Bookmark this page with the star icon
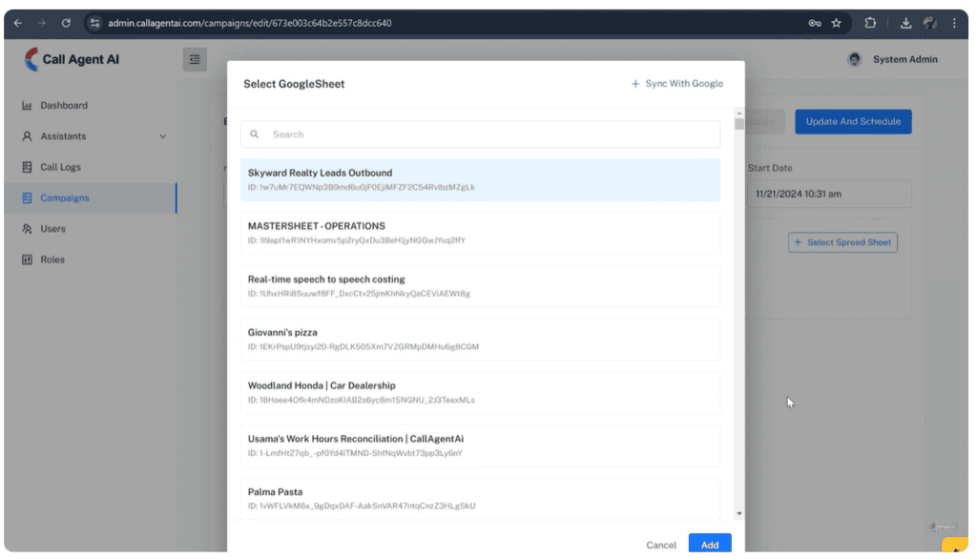The width and height of the screenshot is (977, 559). [836, 23]
